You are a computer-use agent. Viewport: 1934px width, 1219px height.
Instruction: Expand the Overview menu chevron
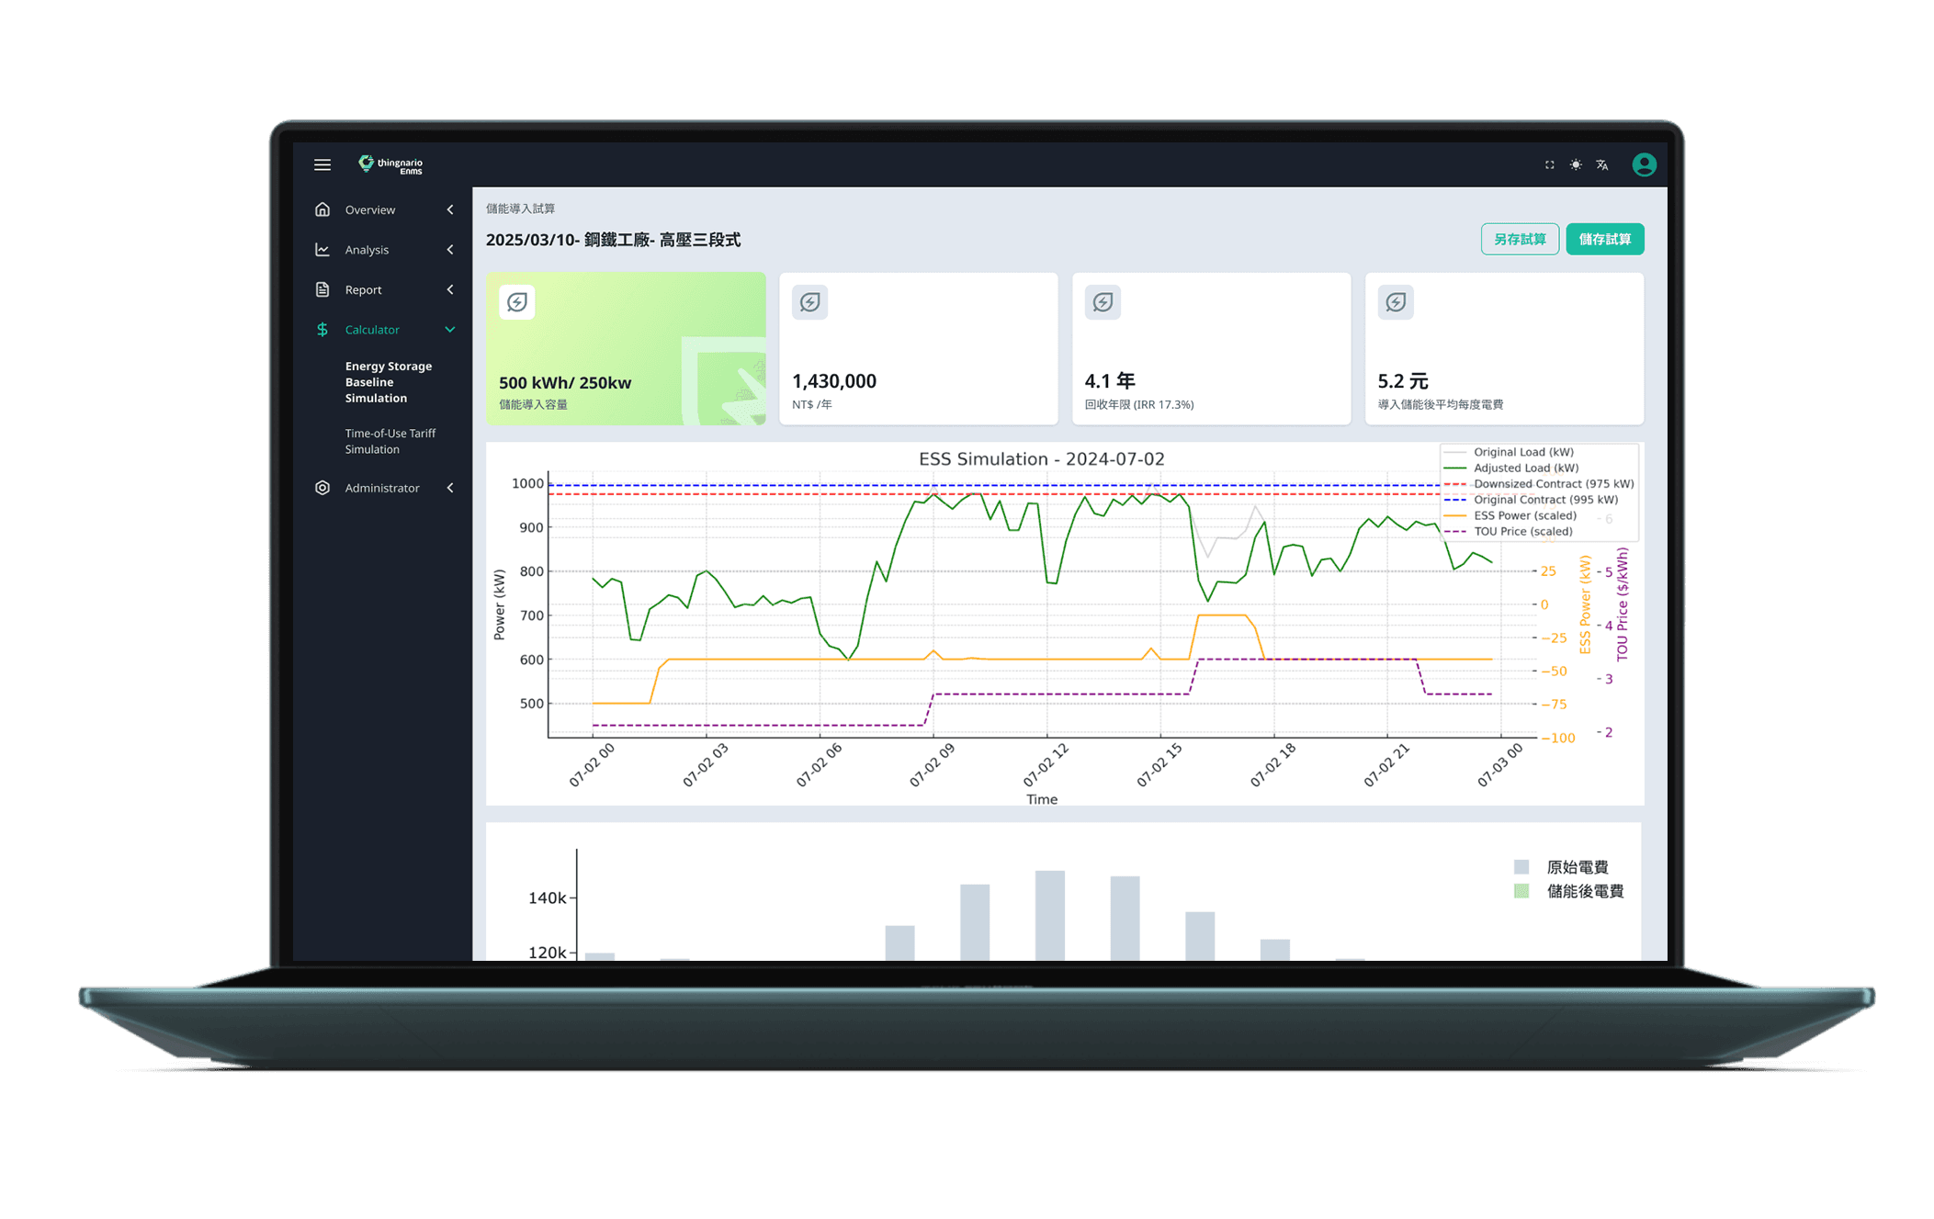coord(450,209)
